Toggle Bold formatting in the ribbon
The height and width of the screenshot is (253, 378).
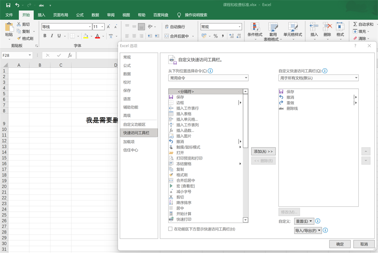pyautogui.click(x=45, y=36)
